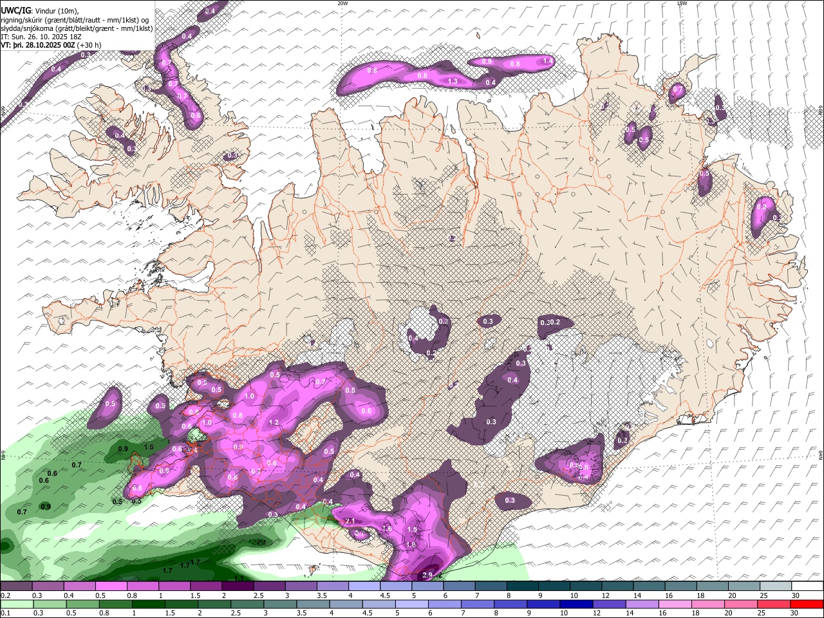
Task: Click the '0.1' label on the rain scale
Action: (6, 613)
